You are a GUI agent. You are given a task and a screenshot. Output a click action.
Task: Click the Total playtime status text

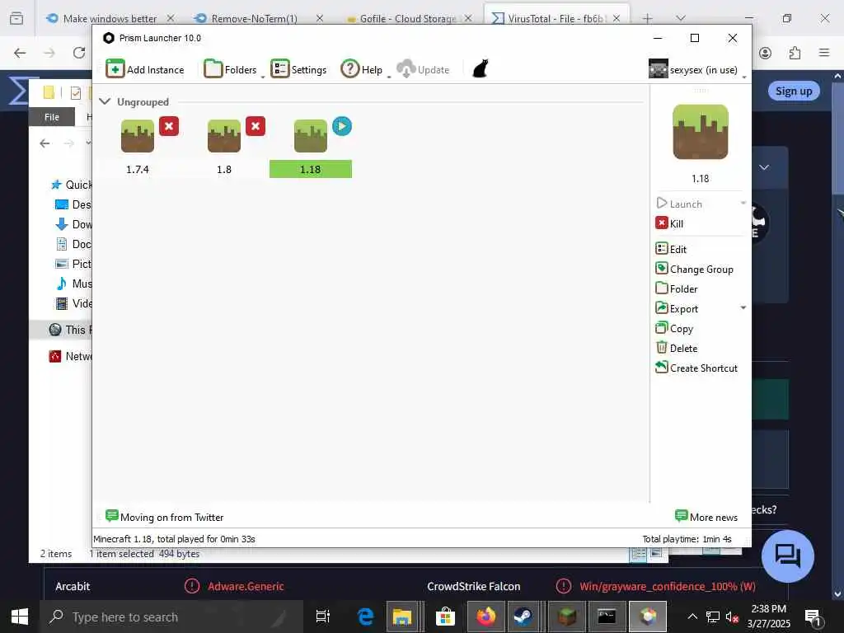[x=687, y=539]
